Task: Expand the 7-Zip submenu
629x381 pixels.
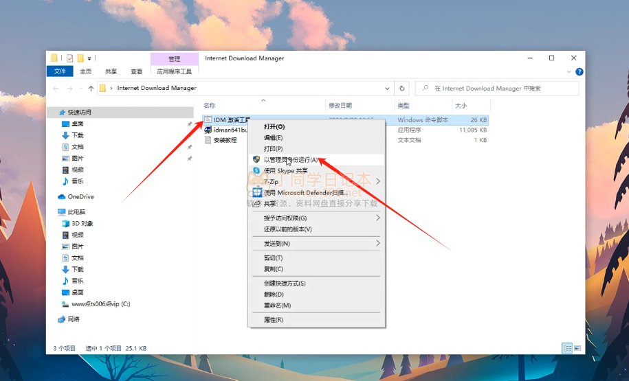Action: 316,181
